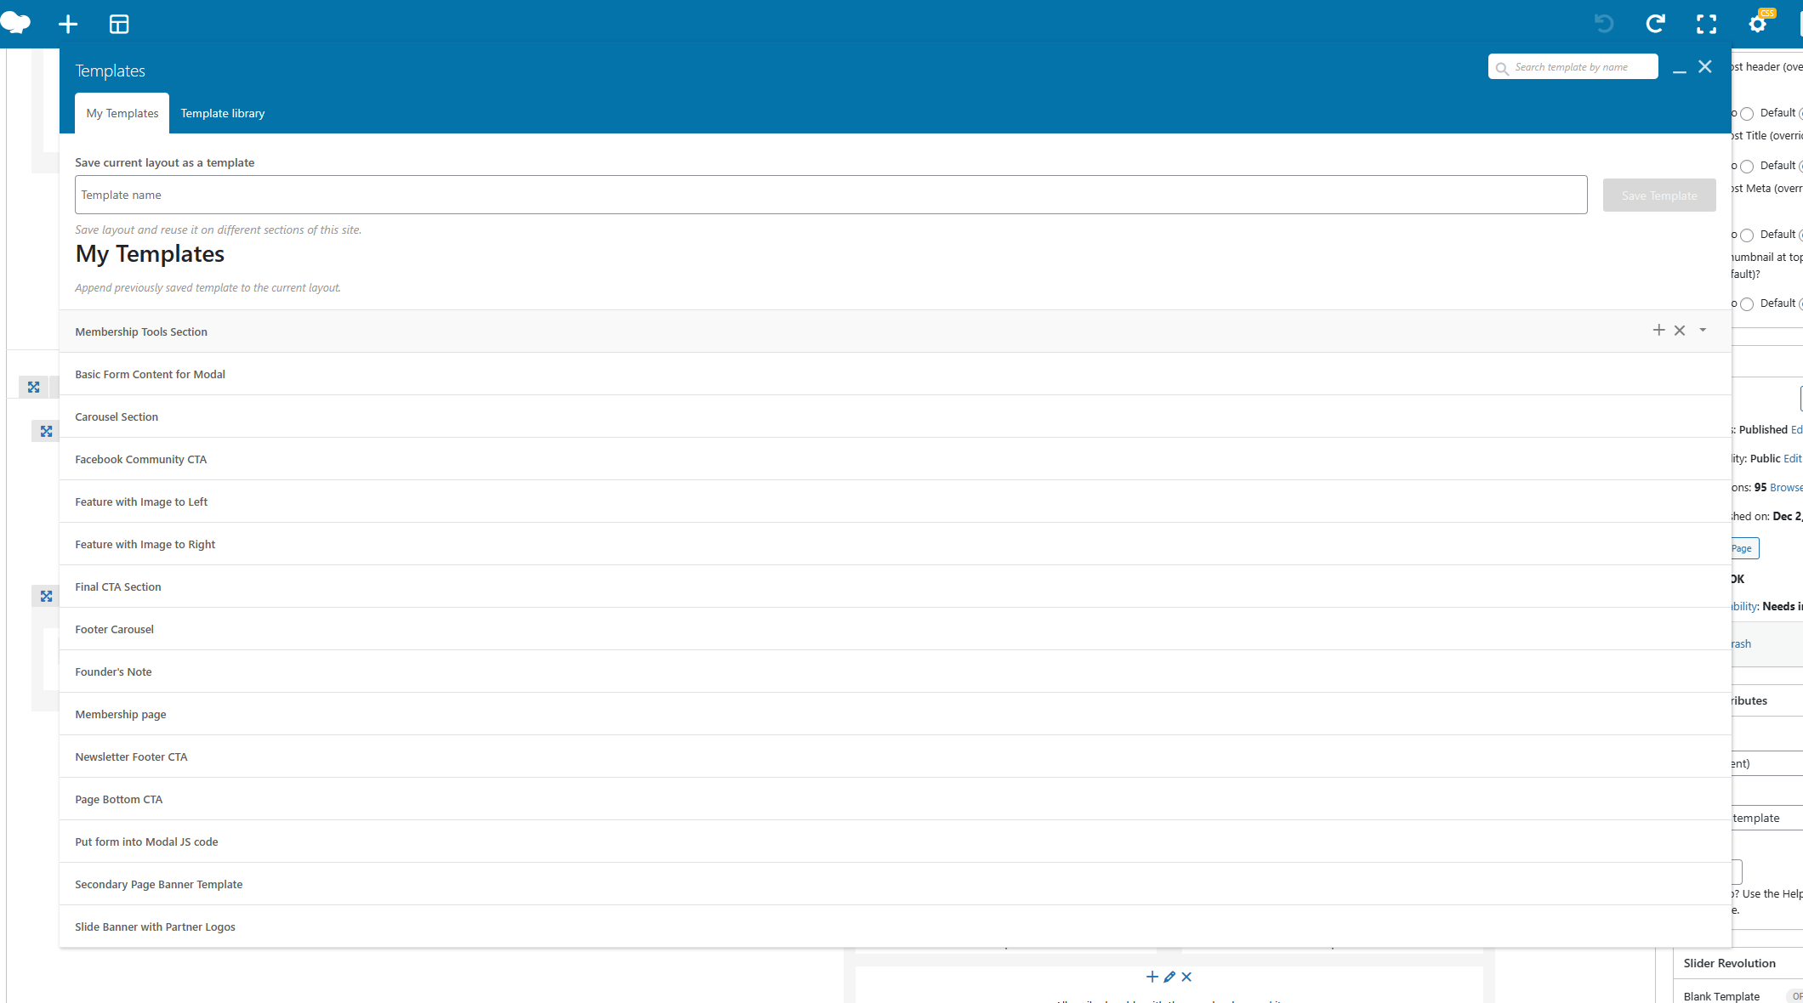Select Founder's Note template
This screenshot has height=1003, width=1803.
tap(896, 671)
